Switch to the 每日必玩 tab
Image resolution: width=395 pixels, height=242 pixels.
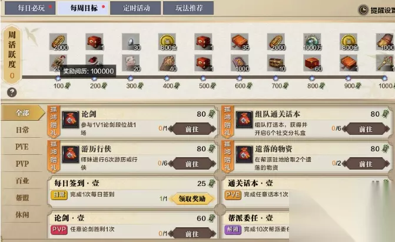(30, 8)
